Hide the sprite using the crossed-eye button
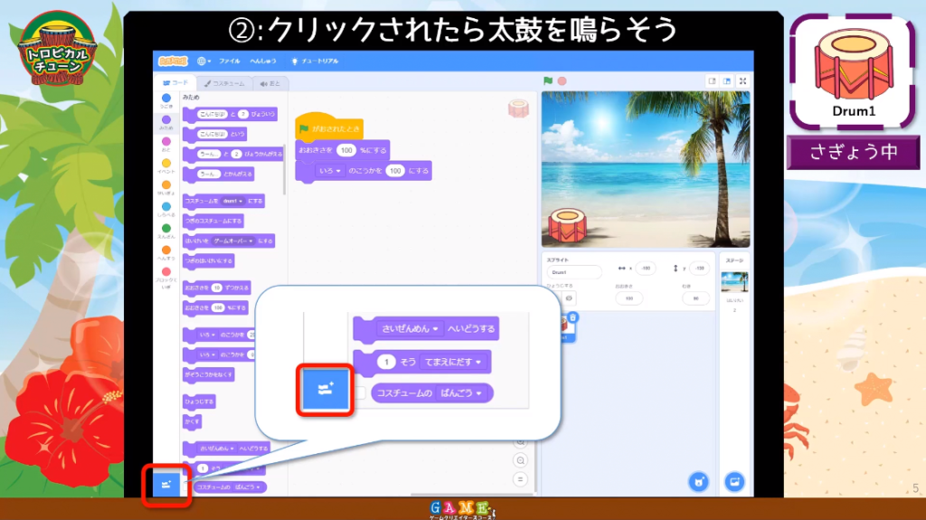The width and height of the screenshot is (926, 520). point(569,298)
